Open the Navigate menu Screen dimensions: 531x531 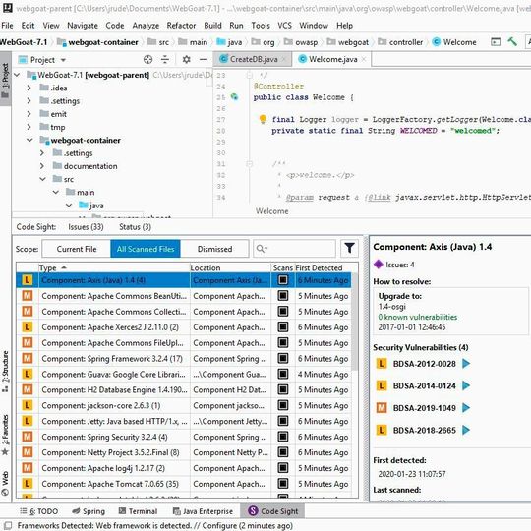tap(83, 26)
